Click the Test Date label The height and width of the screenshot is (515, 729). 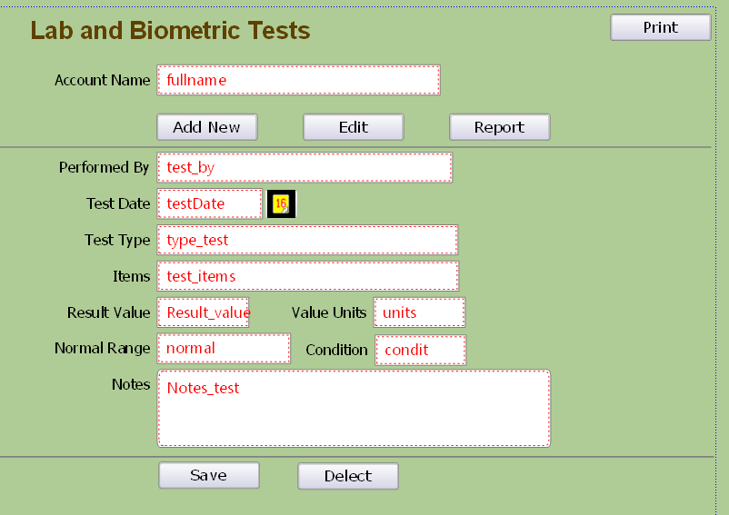[118, 203]
